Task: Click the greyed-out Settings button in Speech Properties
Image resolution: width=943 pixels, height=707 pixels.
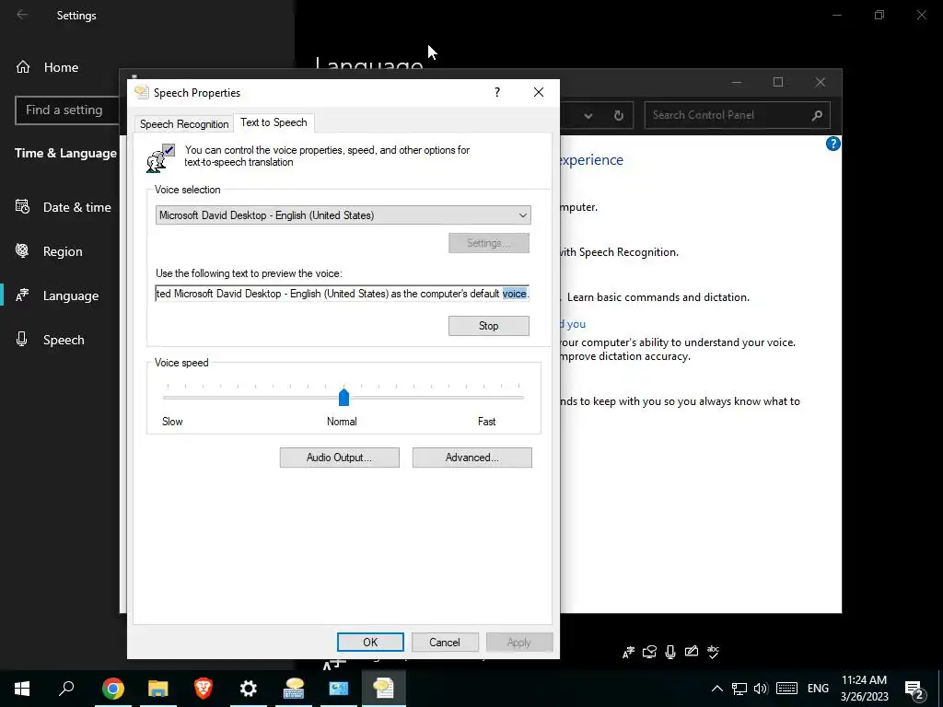Action: point(488,243)
